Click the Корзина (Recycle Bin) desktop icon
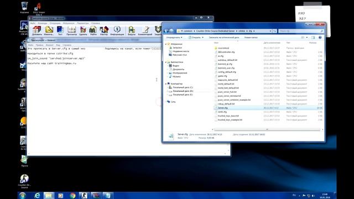 pos(24,7)
